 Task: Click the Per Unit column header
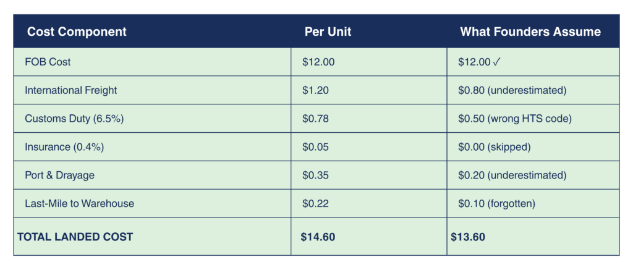[328, 32]
